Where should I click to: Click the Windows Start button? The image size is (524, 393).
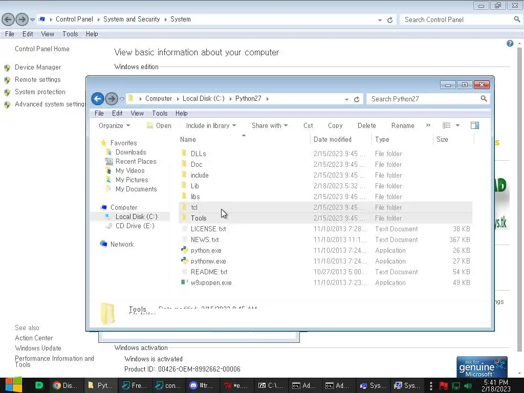click(14, 385)
